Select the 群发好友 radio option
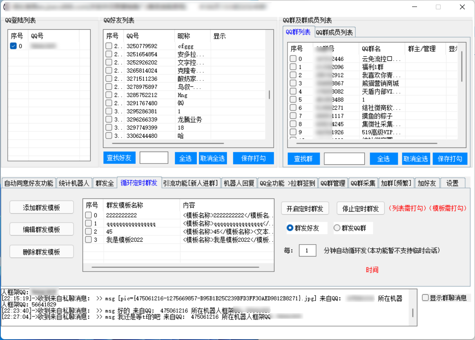 (290, 228)
